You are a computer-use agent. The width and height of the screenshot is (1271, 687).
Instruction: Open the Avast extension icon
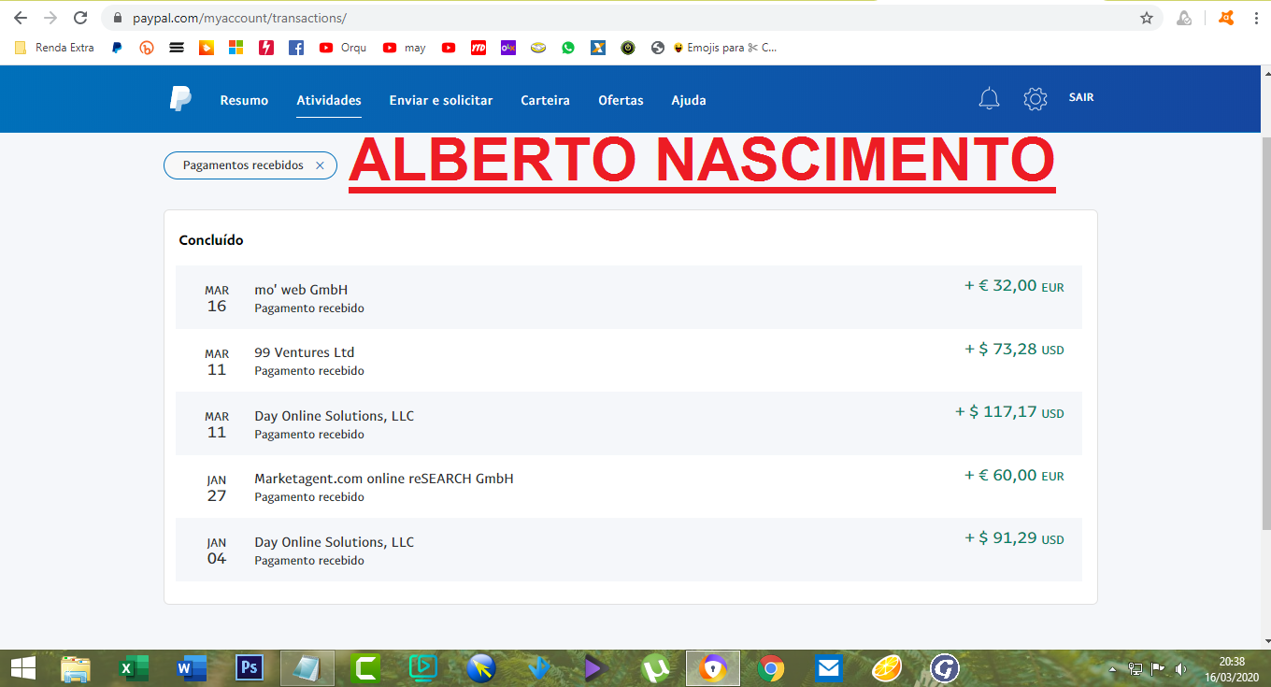click(1226, 18)
